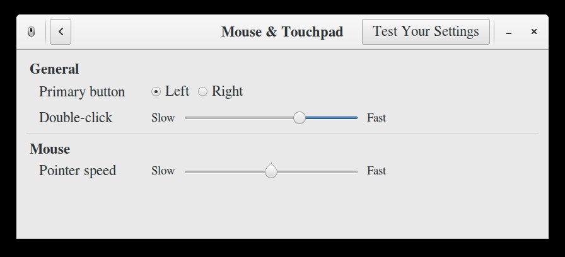Screen dimensions: 565x257
Task: Close the Mouse & Touchpad window
Action: (x=533, y=31)
